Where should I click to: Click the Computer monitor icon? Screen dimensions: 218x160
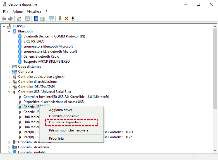click(x=15, y=72)
